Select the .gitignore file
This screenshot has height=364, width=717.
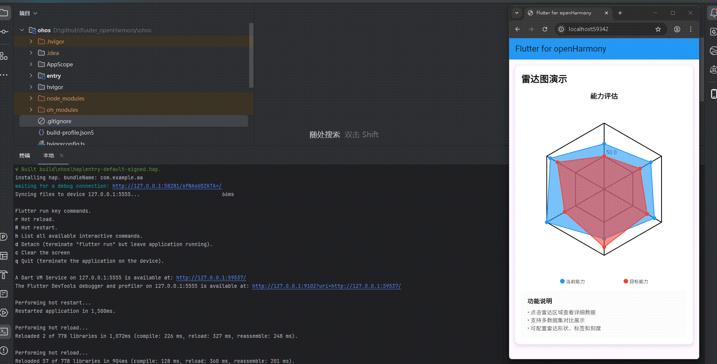134,121
